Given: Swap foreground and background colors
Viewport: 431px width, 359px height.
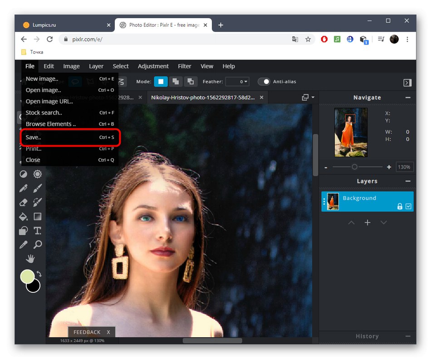Looking at the screenshot, I should click(x=39, y=274).
